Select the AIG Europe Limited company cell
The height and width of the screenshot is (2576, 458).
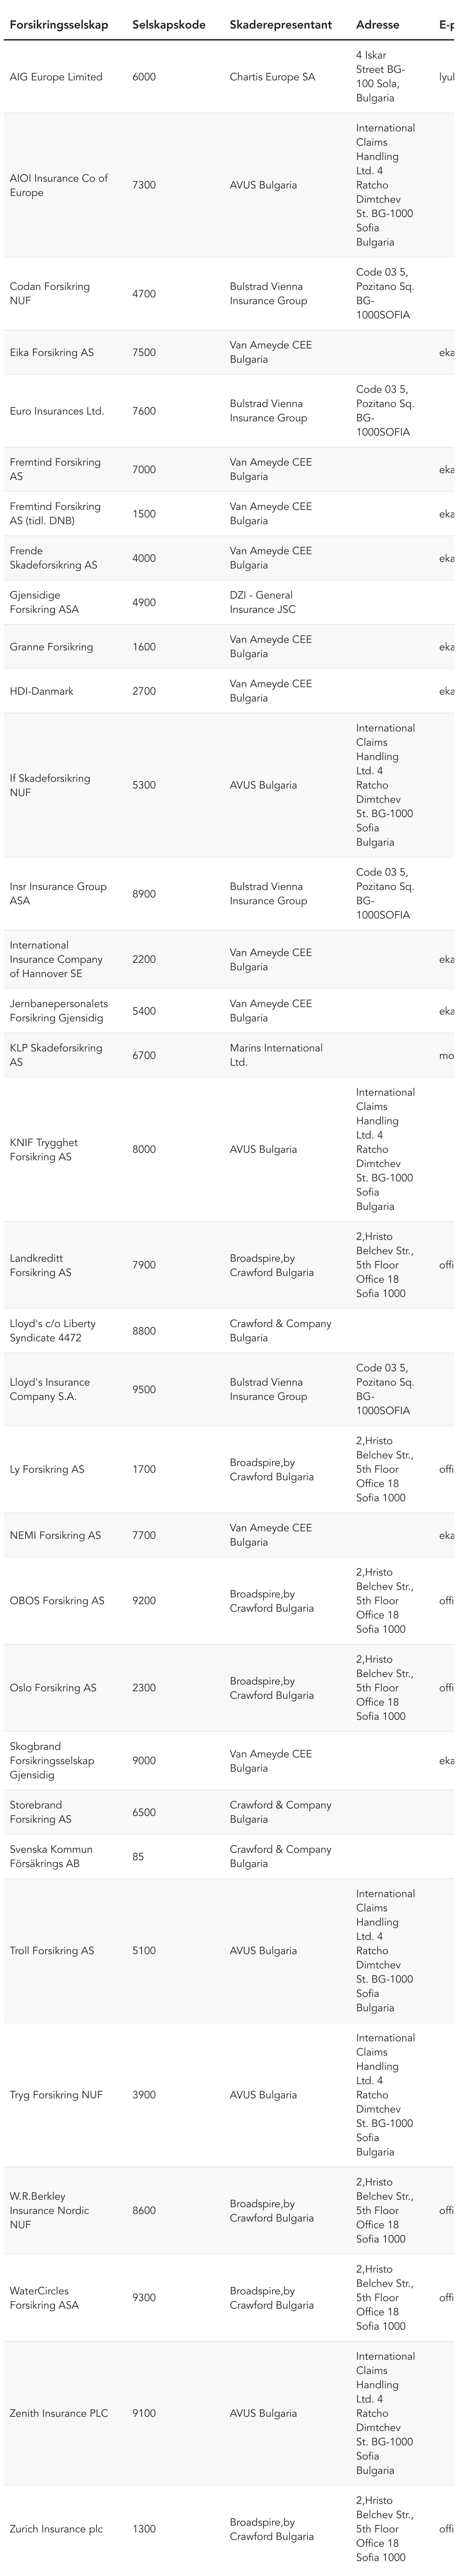[x=56, y=77]
